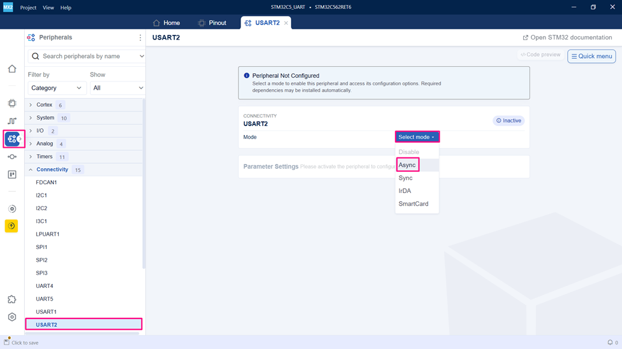Choose IrDA from mode dropdown
The image size is (622, 349).
coord(417,191)
